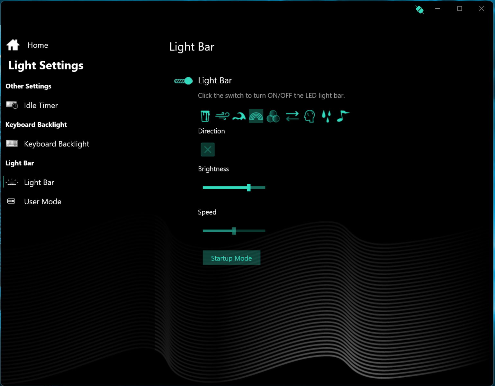Choose the head profile light effect

coord(309,116)
